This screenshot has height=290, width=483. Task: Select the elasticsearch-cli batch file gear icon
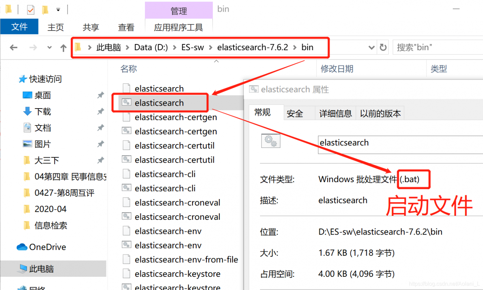coord(127,188)
